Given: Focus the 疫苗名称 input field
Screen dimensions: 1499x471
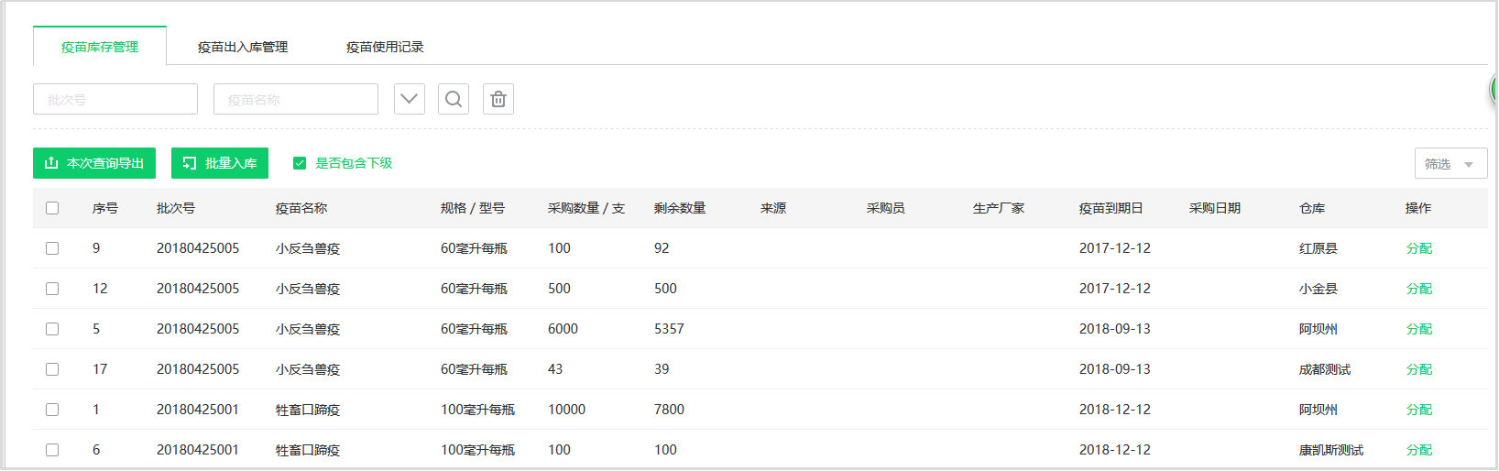Looking at the screenshot, I should pos(296,99).
